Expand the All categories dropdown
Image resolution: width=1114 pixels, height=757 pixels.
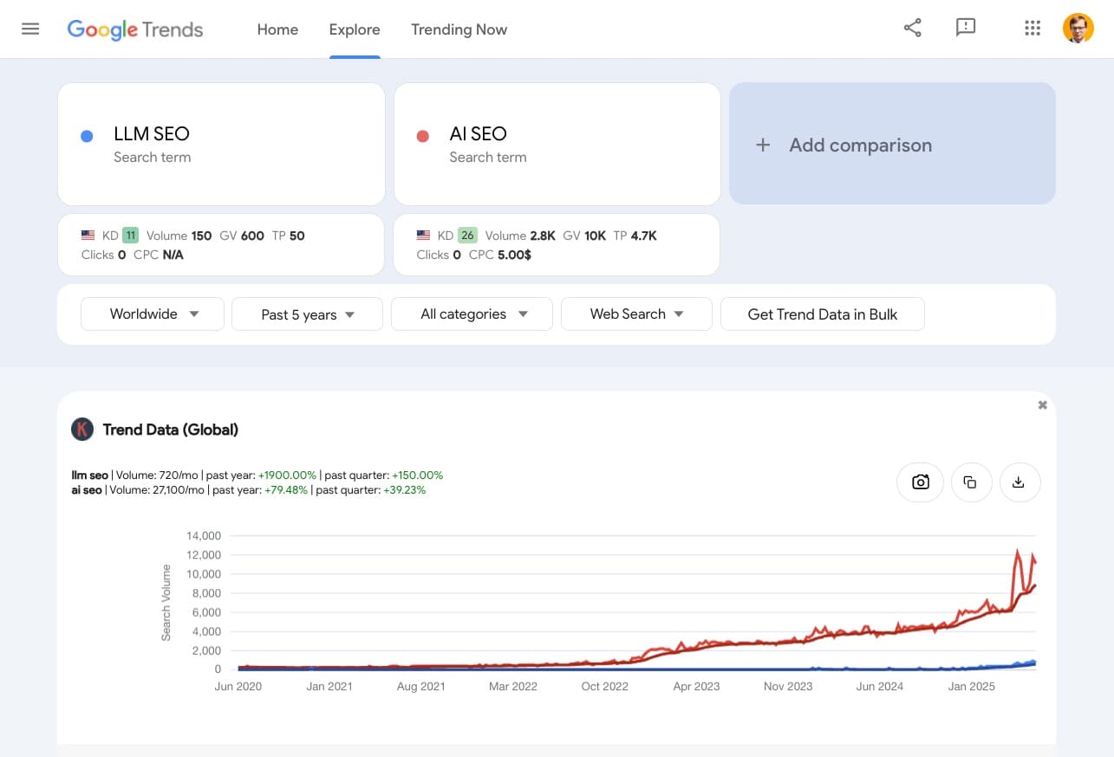tap(472, 314)
